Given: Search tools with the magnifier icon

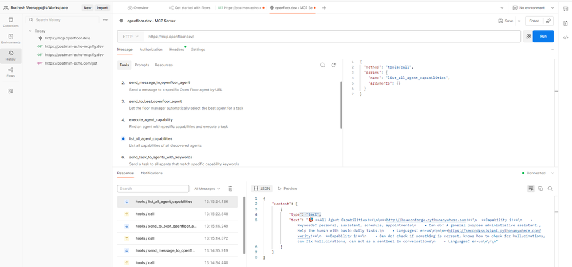Looking at the screenshot, I should tap(322, 65).
